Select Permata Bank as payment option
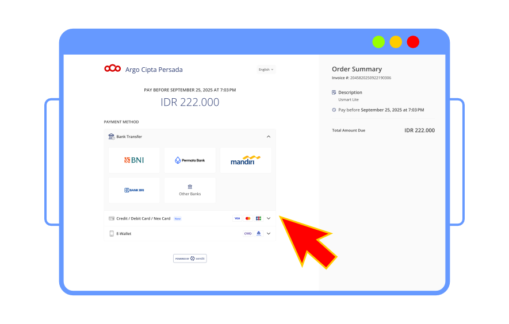 190,160
